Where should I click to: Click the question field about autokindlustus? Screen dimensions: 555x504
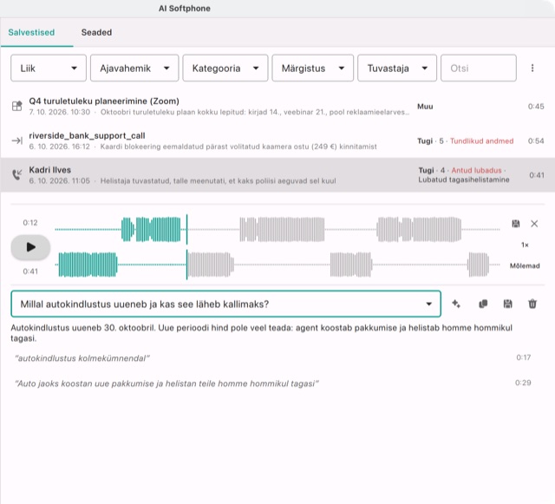click(225, 304)
